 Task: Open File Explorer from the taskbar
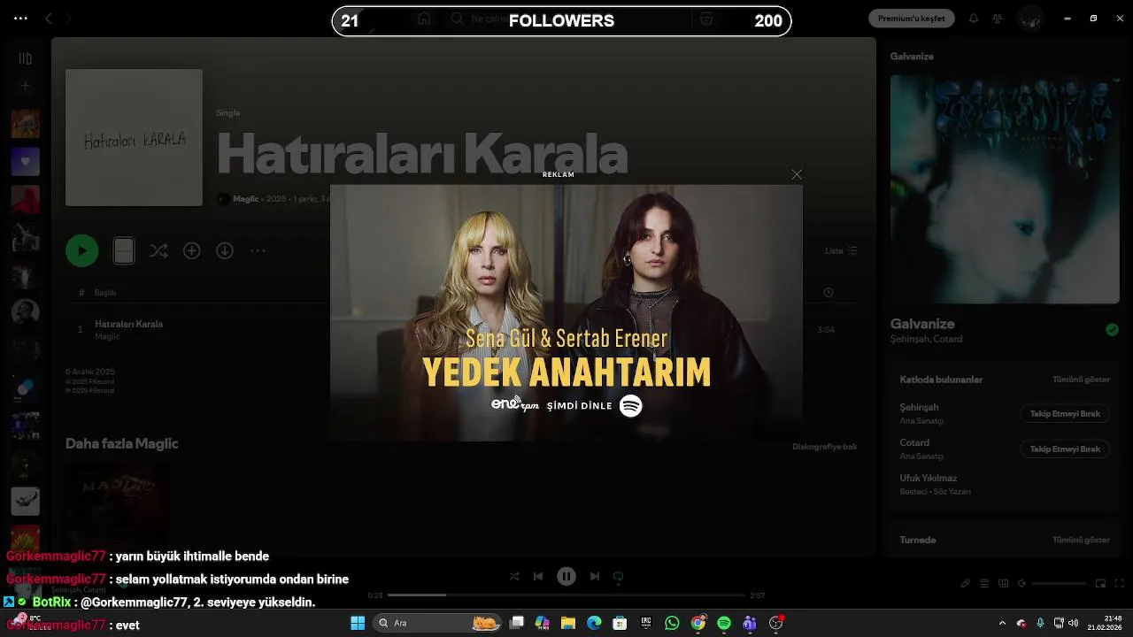pos(568,623)
